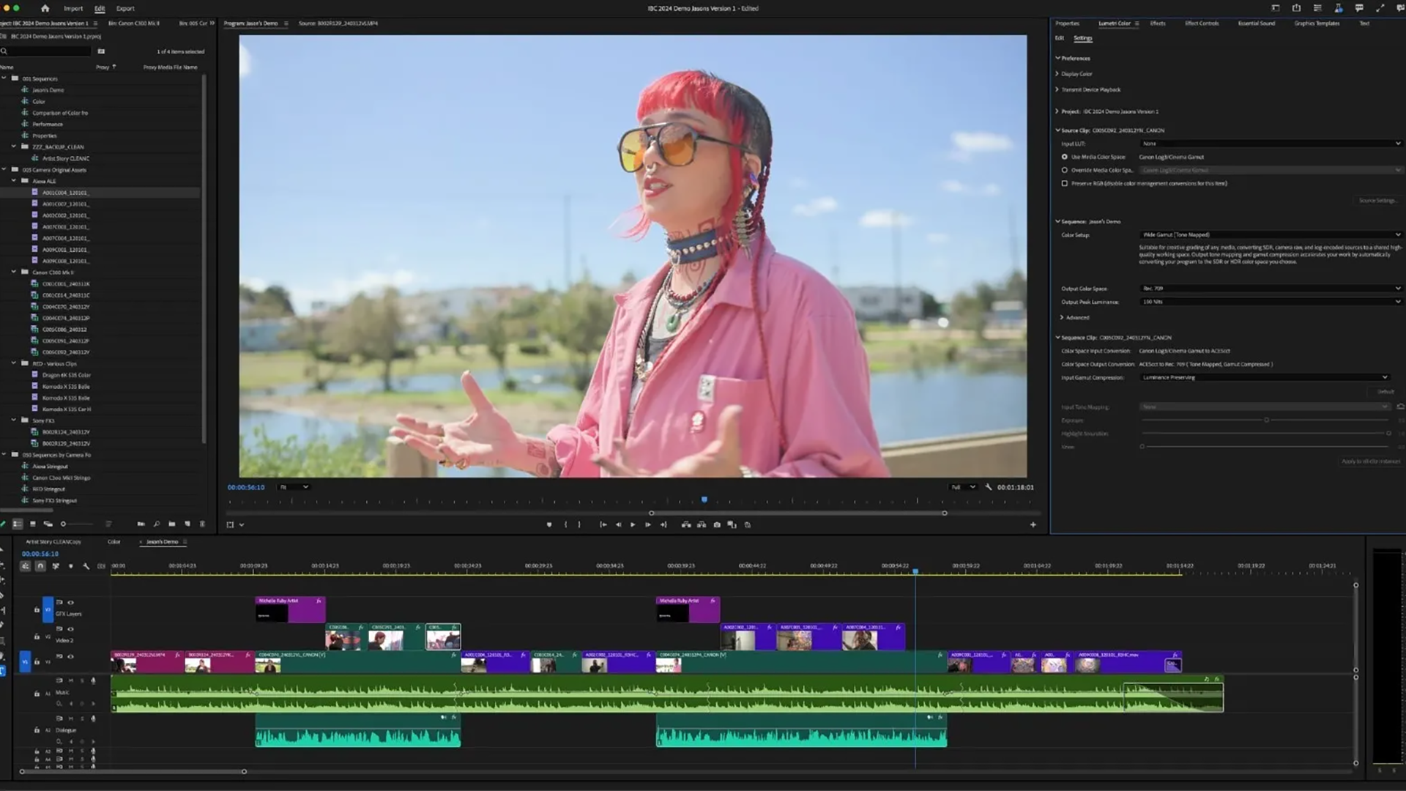
Task: Click the New Bin icon in the Project panel
Action: (x=172, y=524)
